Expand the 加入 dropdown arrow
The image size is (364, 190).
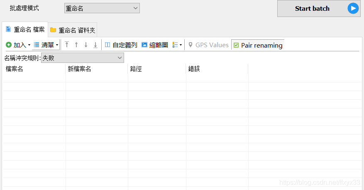click(x=29, y=45)
